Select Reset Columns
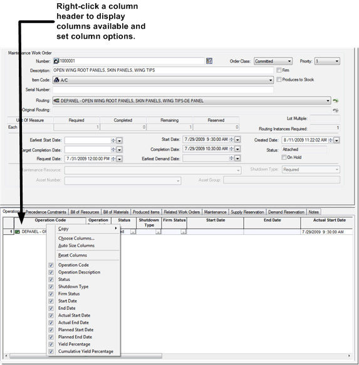 [73, 255]
